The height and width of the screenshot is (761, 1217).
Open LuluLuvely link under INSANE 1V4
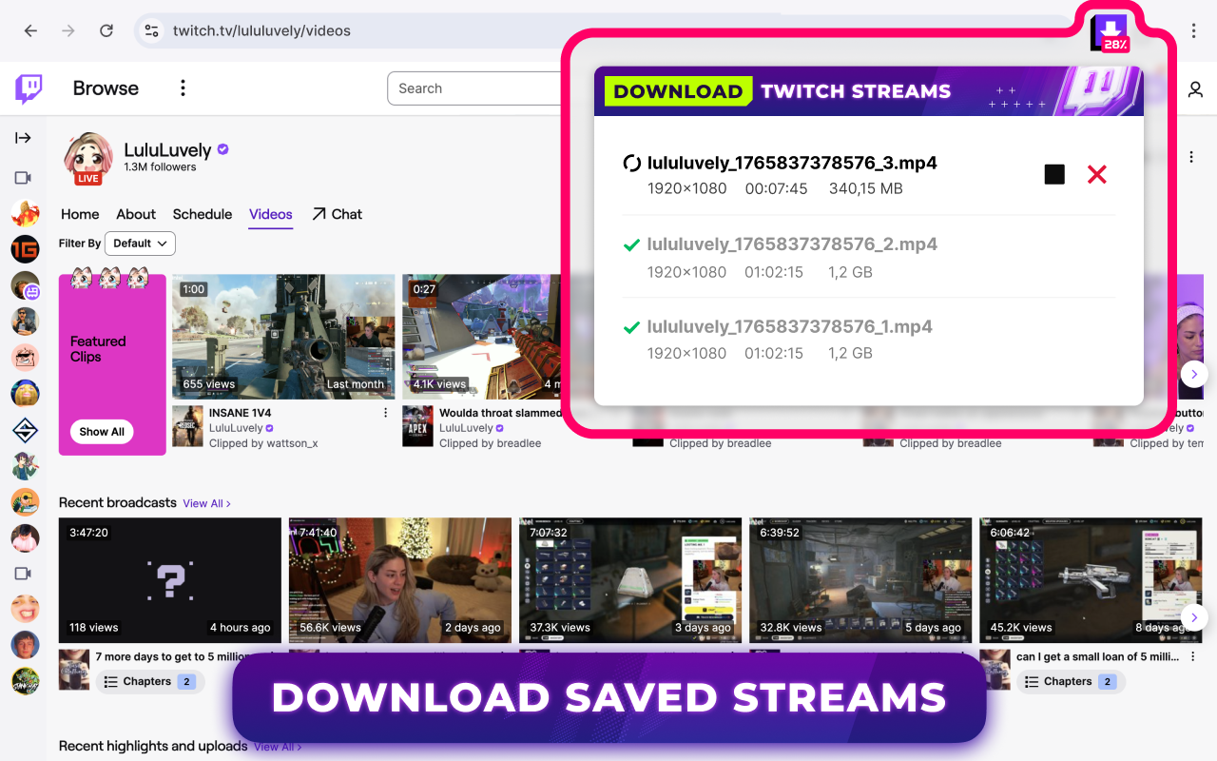[x=236, y=428]
